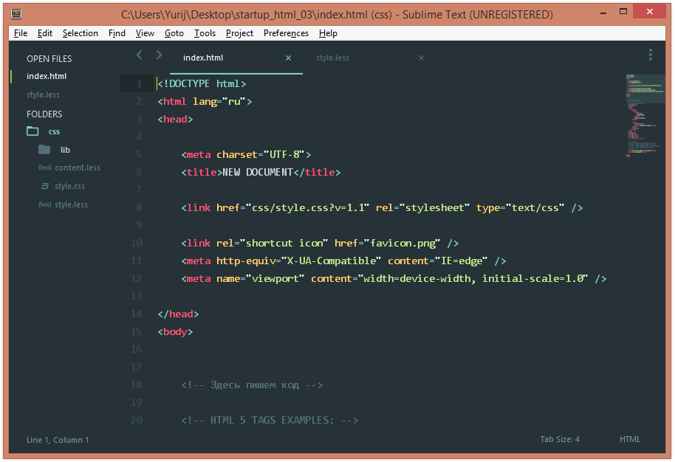Click the OPEN FILES sidebar heading
The width and height of the screenshot is (675, 462).
pyautogui.click(x=49, y=59)
